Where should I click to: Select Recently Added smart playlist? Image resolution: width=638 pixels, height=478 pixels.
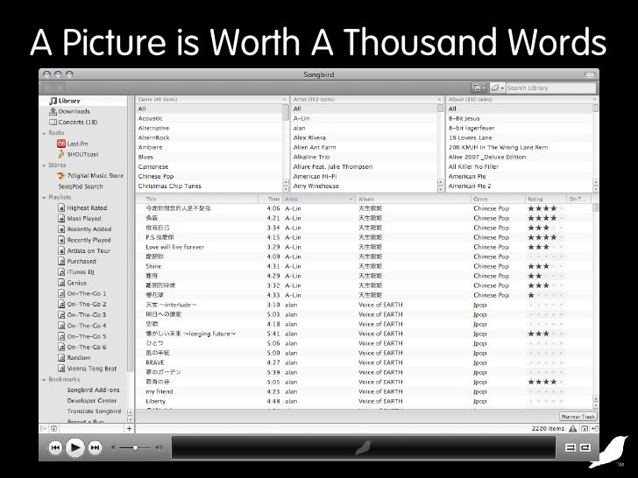coord(85,229)
